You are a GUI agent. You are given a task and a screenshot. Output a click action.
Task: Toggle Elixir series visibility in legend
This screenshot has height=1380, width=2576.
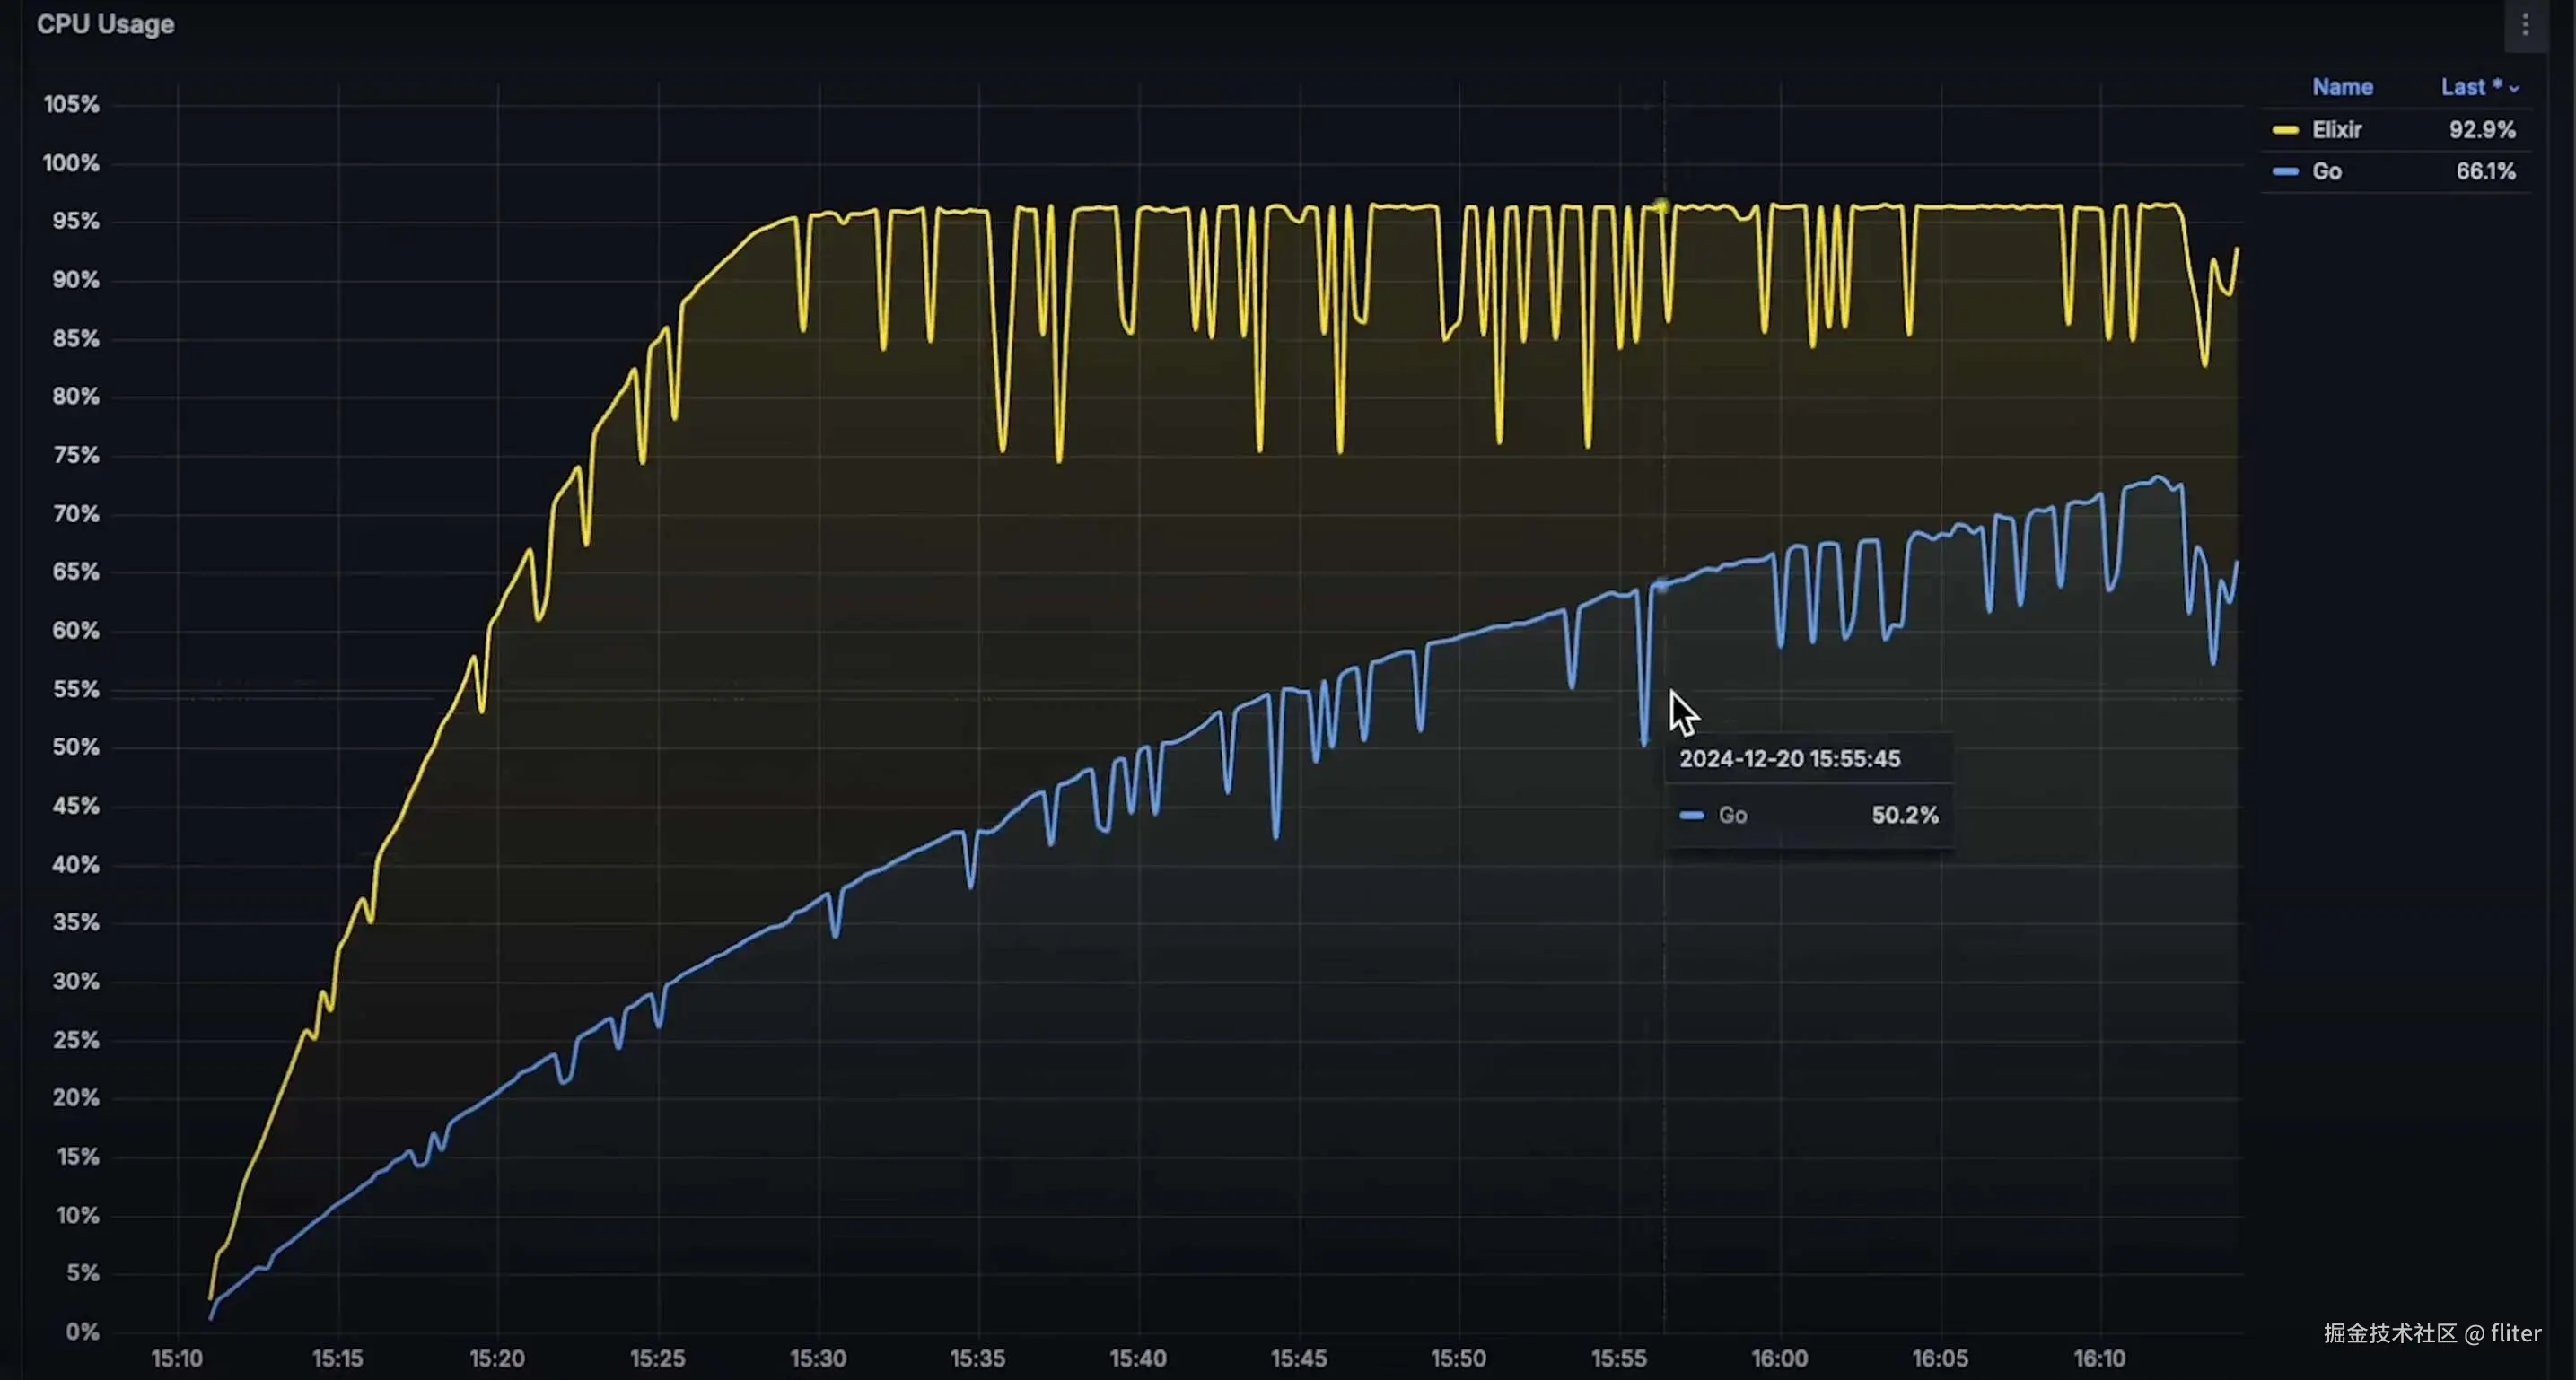[2336, 130]
